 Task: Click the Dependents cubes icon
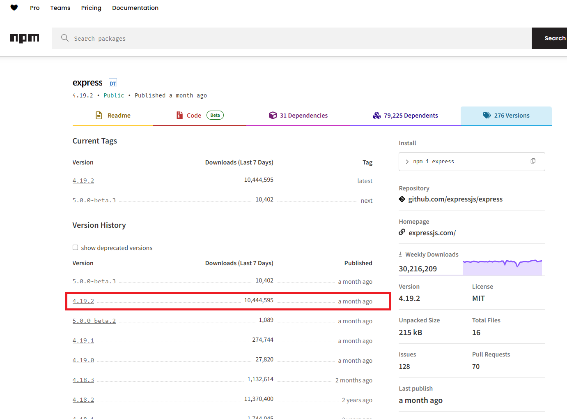376,116
